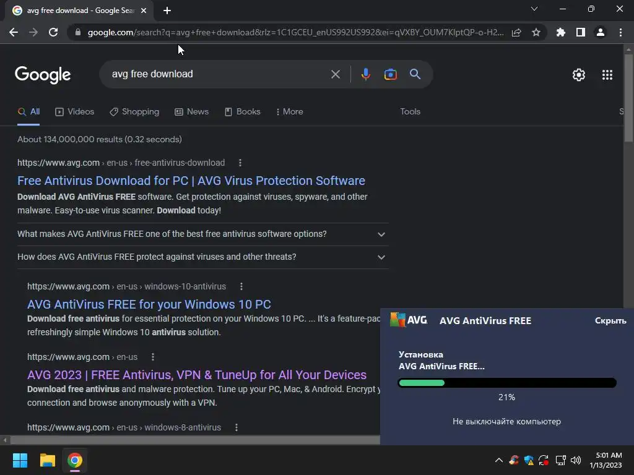
Task: Click the 21% install percentage
Action: (x=506, y=398)
